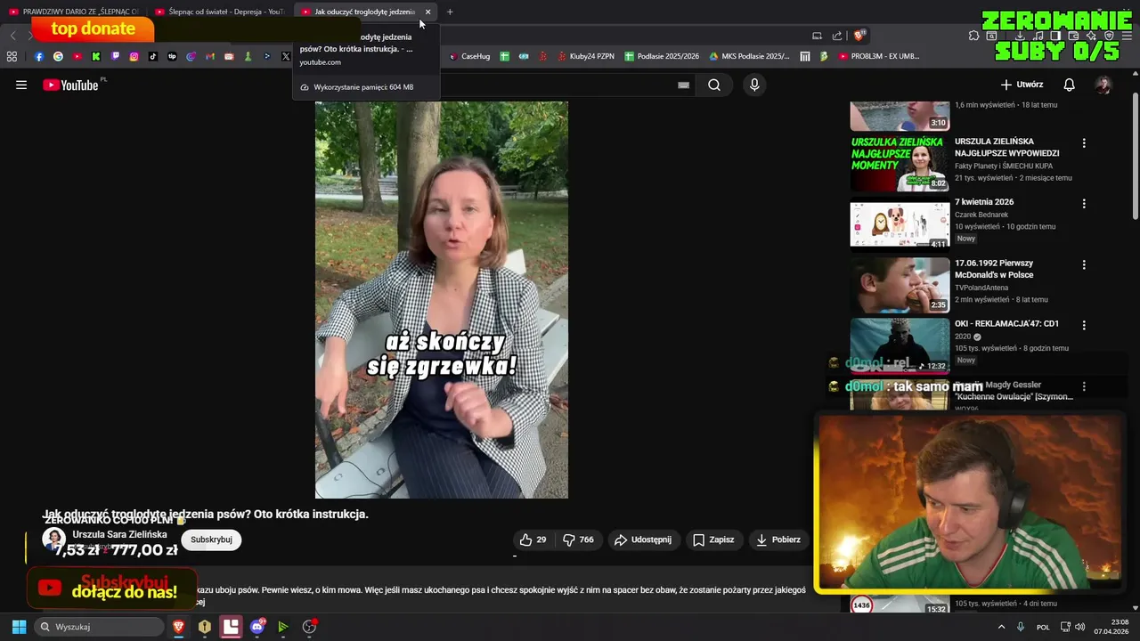This screenshot has height=641, width=1140.
Task: Open the Podlasie 2025/2026 bookmark
Action: click(662, 56)
